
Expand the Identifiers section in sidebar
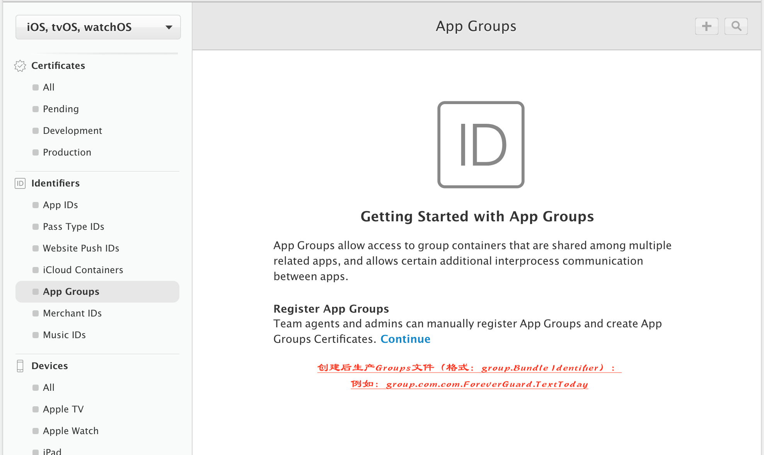click(x=56, y=183)
